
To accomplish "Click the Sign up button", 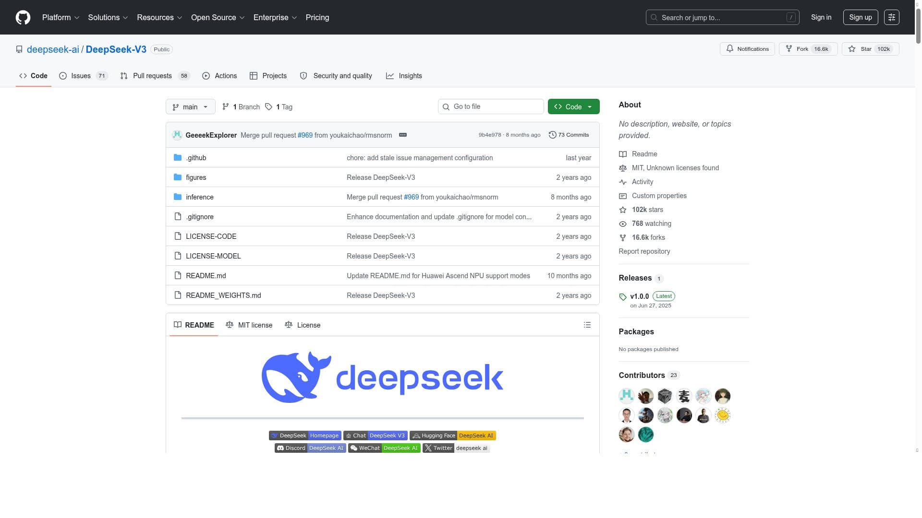I will click(x=860, y=17).
